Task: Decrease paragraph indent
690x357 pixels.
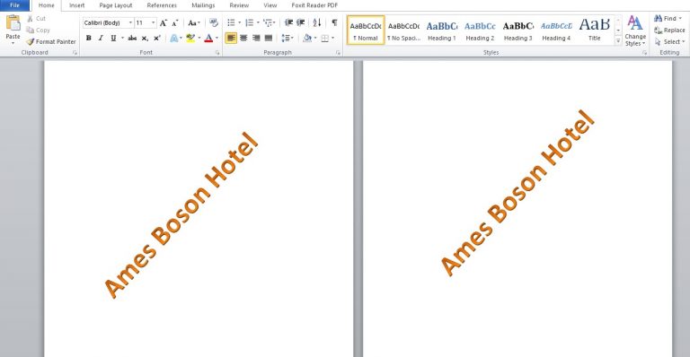Action: click(288, 22)
